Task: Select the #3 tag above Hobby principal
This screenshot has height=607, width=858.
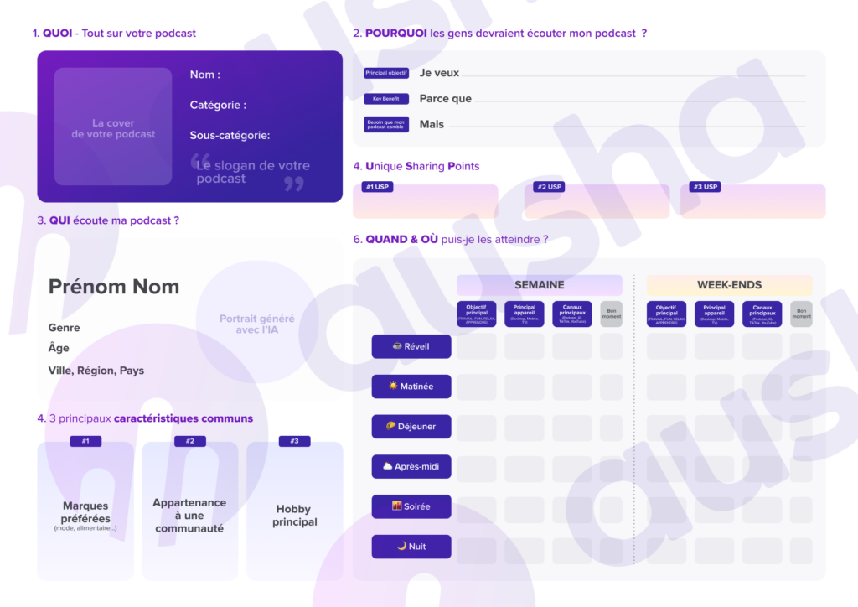Action: (x=294, y=441)
